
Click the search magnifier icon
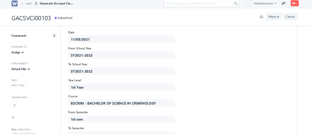click(236, 3)
